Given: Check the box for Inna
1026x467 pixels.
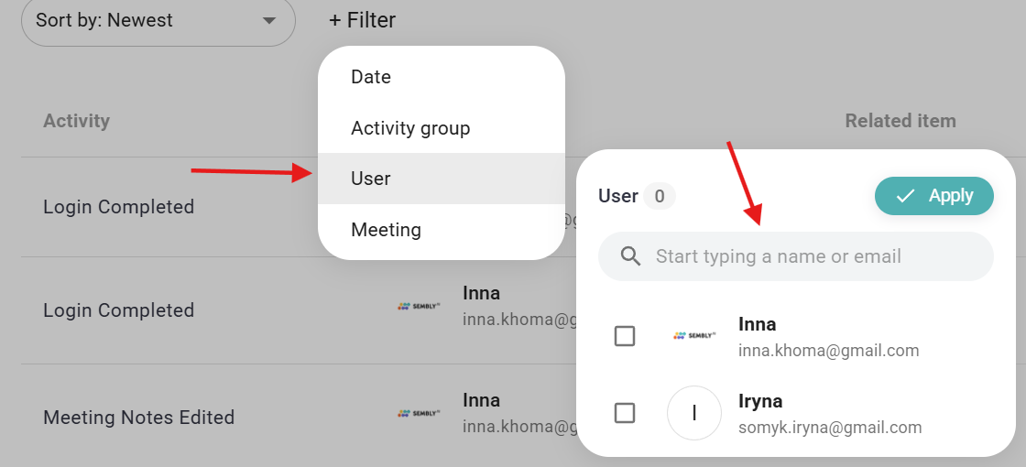Looking at the screenshot, I should coord(625,336).
